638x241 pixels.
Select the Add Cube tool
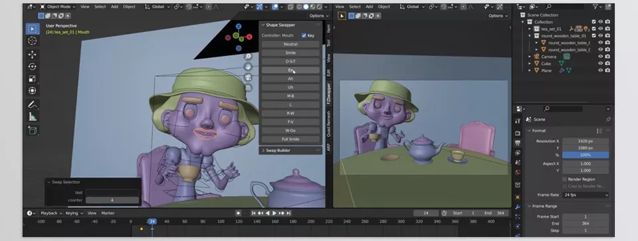pyautogui.click(x=32, y=130)
